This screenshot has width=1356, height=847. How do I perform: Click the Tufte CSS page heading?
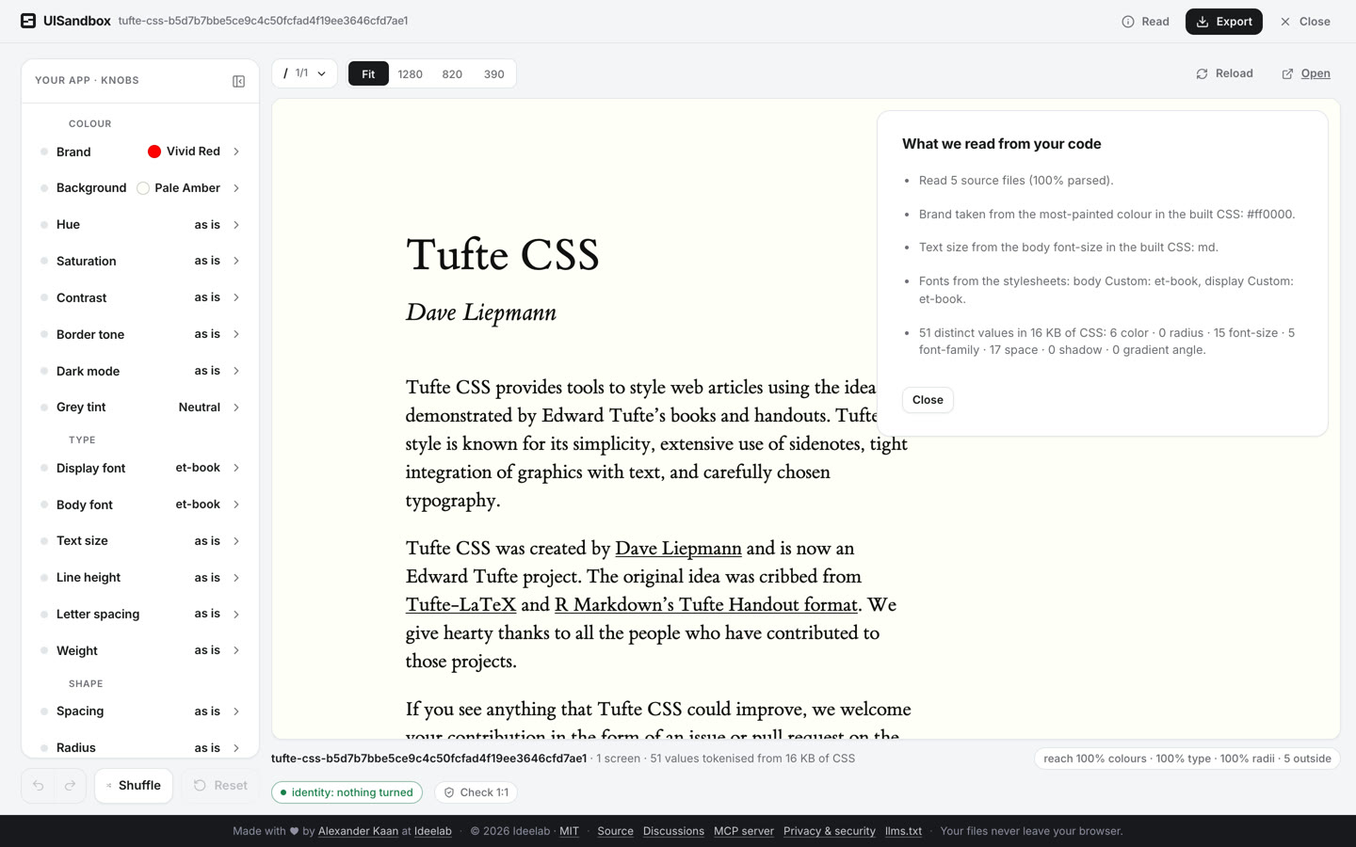[x=502, y=255]
